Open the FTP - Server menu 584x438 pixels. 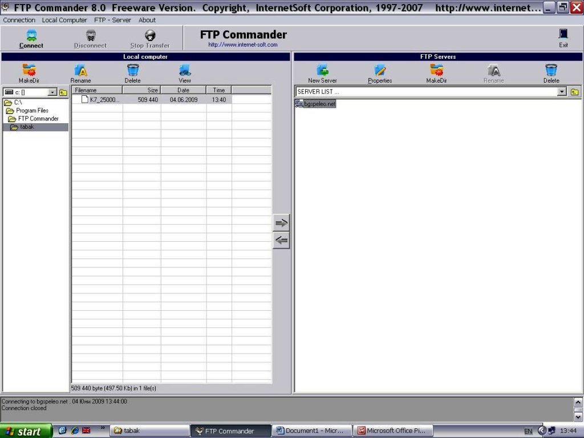tap(112, 20)
